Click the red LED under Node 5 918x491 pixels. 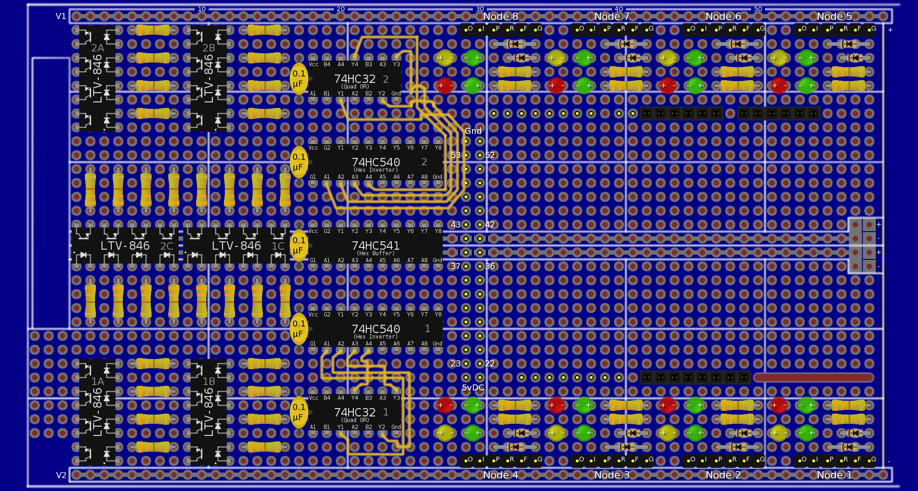click(x=779, y=86)
